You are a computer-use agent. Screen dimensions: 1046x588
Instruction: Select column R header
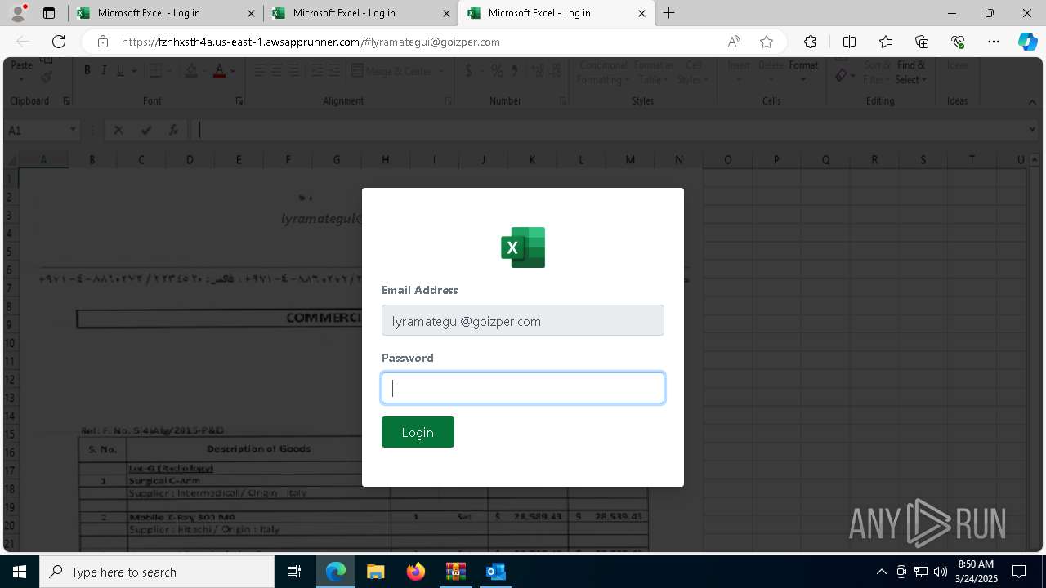click(874, 160)
